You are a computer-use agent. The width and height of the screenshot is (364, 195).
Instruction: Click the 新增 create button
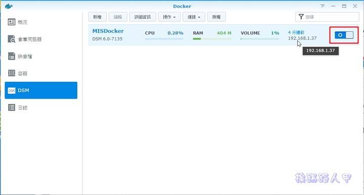click(97, 17)
